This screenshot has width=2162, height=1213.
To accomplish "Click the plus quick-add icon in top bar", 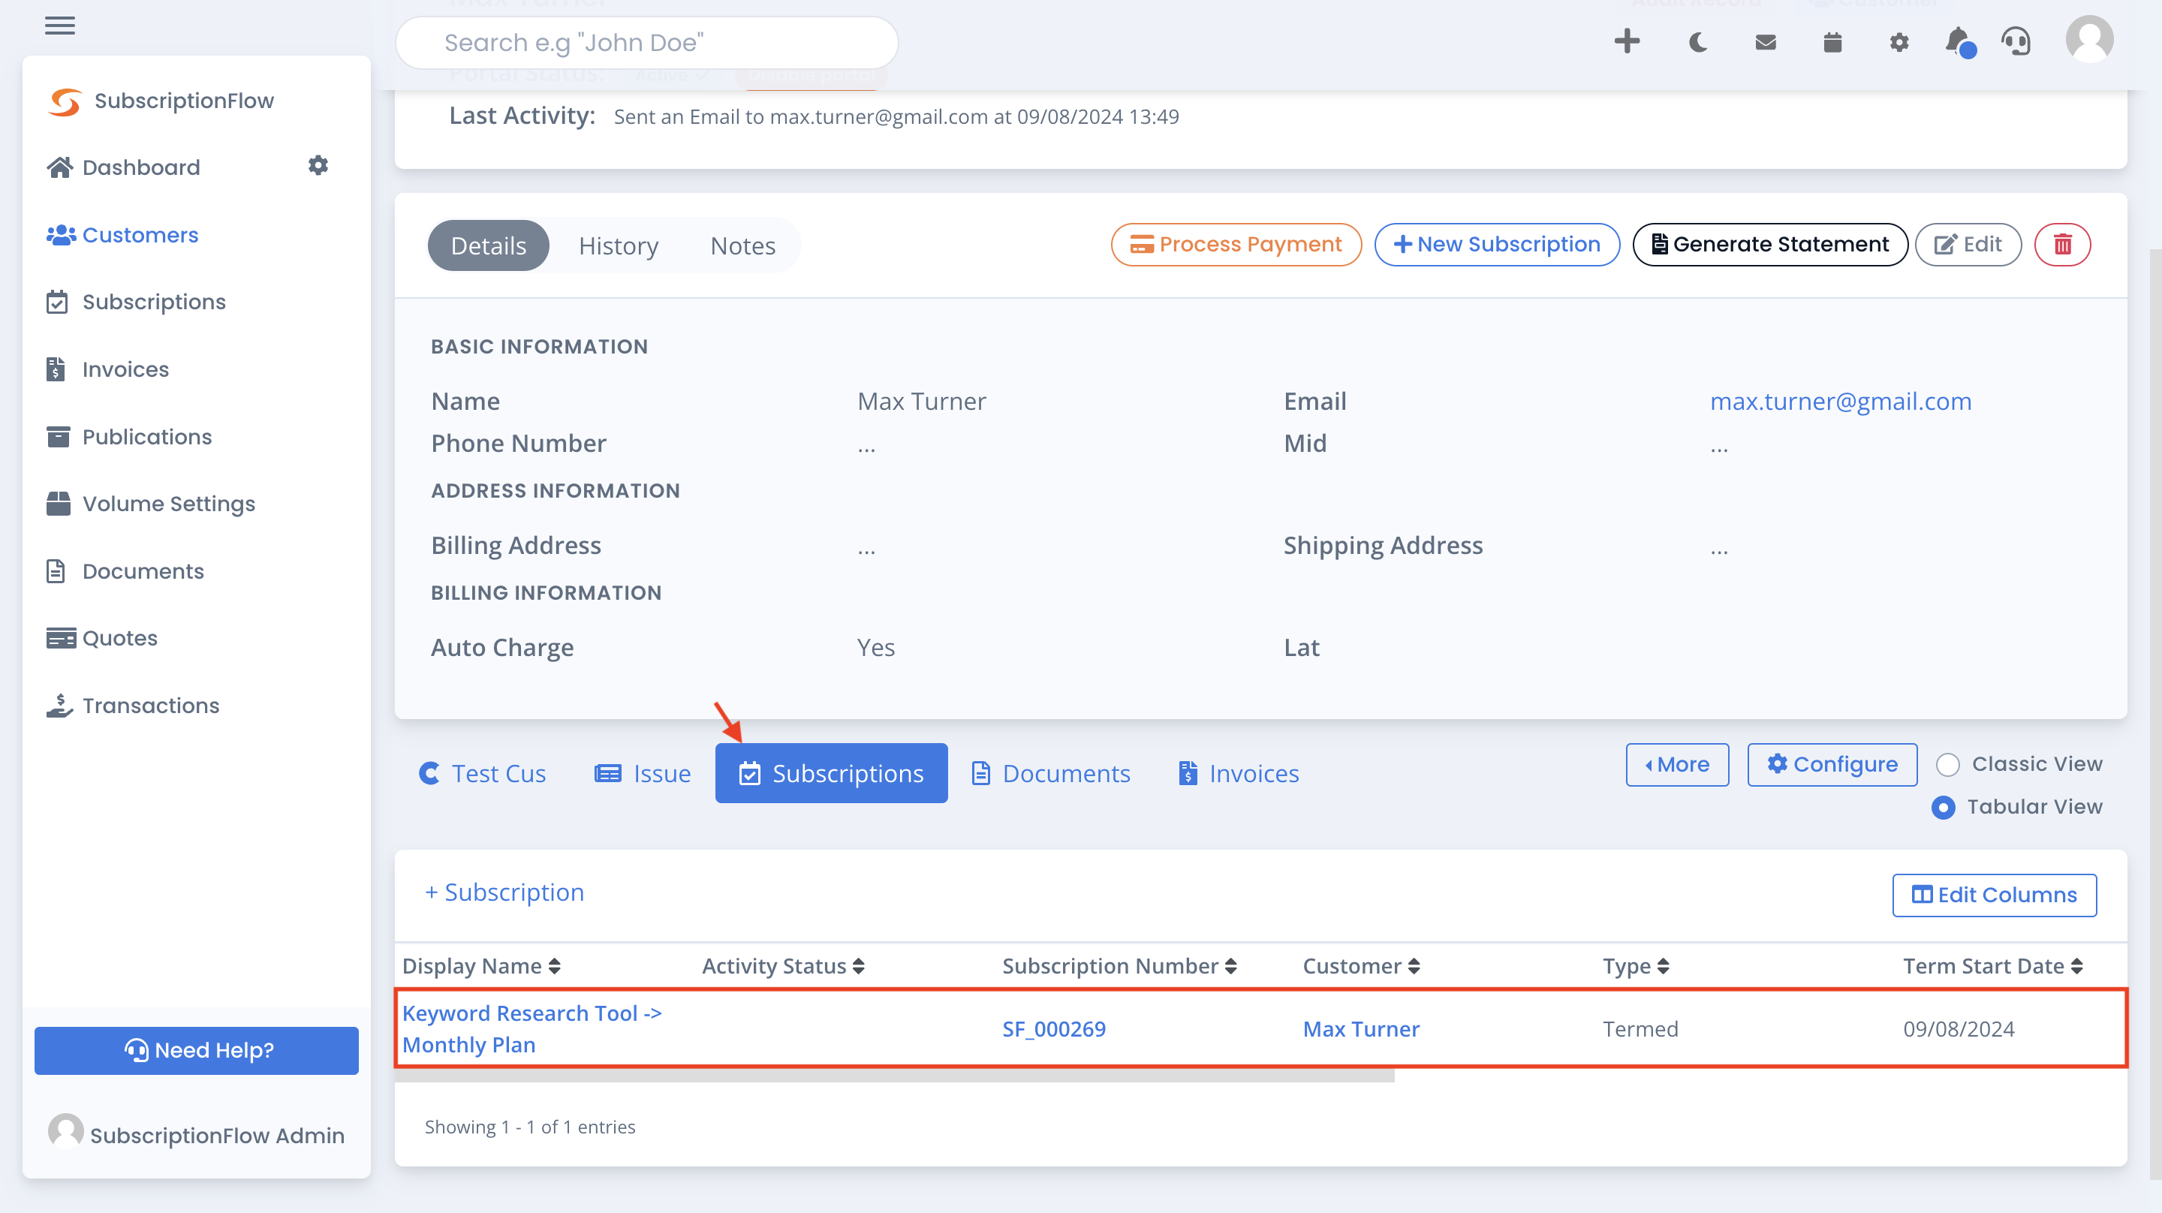I will [x=1627, y=41].
